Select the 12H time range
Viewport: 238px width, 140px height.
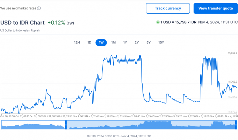[77, 43]
